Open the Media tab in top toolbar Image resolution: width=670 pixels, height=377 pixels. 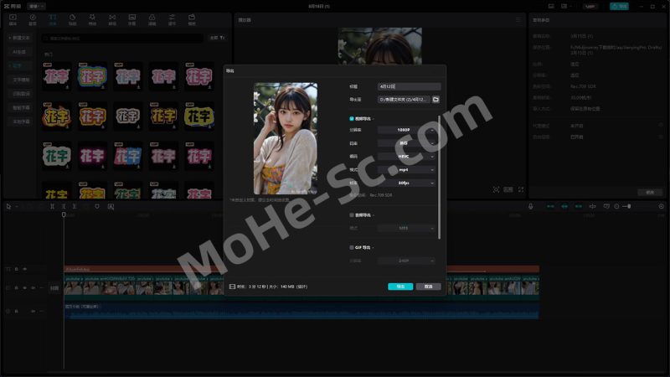coord(13,19)
